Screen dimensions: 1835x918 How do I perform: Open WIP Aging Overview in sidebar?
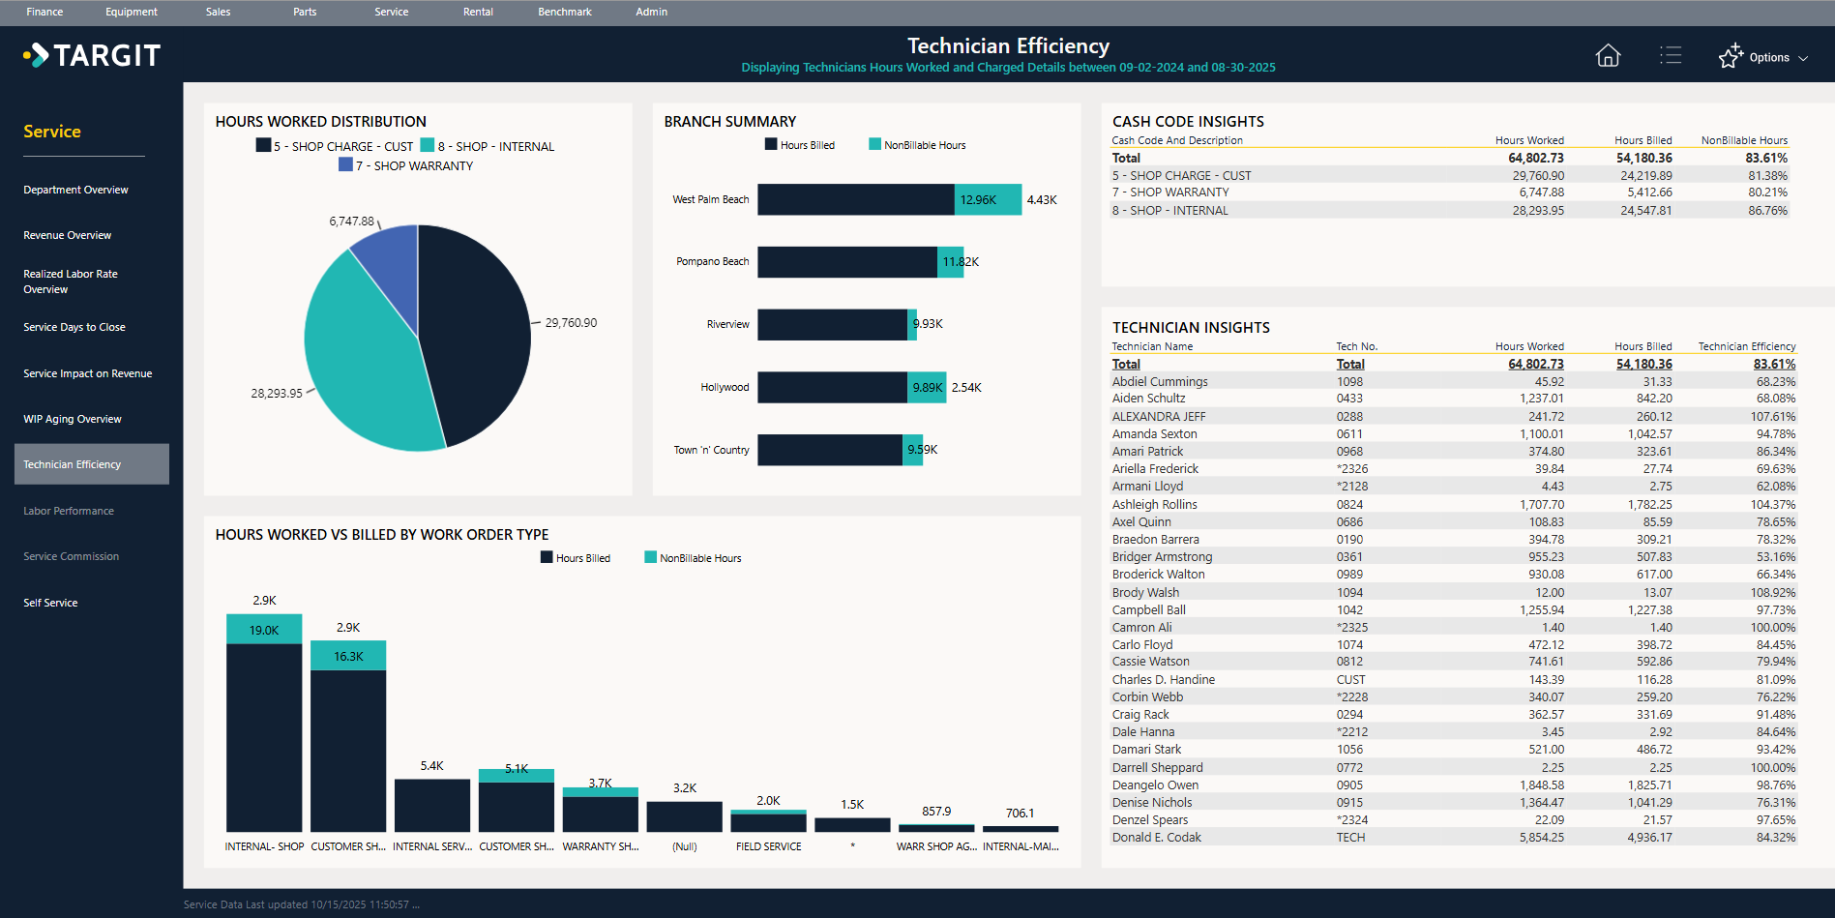[73, 419]
